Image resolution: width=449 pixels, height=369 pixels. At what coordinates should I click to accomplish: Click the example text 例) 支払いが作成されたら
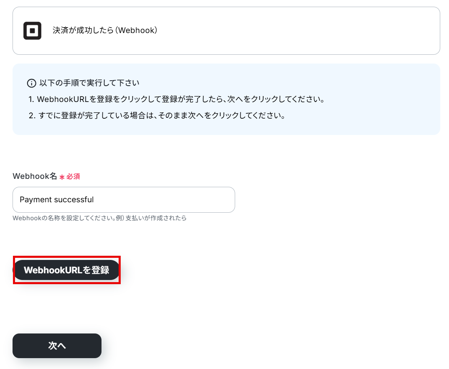[x=151, y=218]
